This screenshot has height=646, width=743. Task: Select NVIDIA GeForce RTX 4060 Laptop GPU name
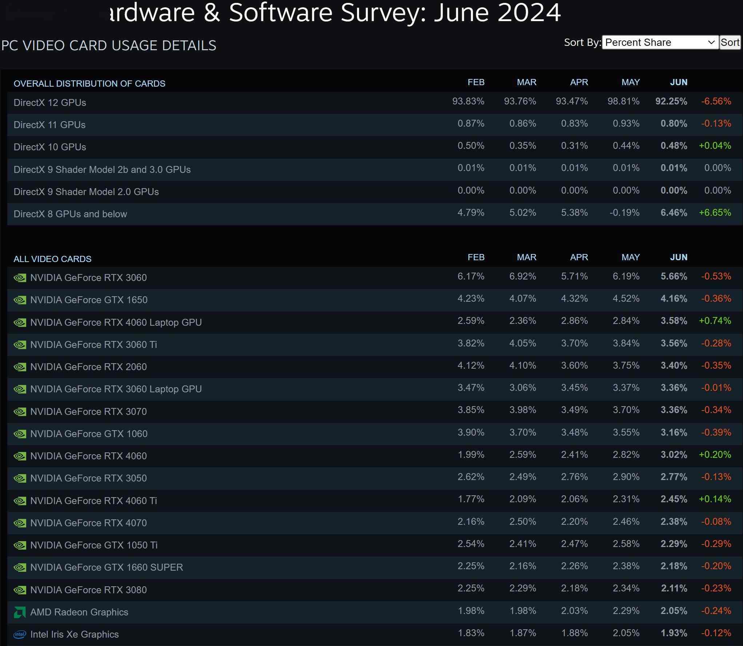coord(116,322)
